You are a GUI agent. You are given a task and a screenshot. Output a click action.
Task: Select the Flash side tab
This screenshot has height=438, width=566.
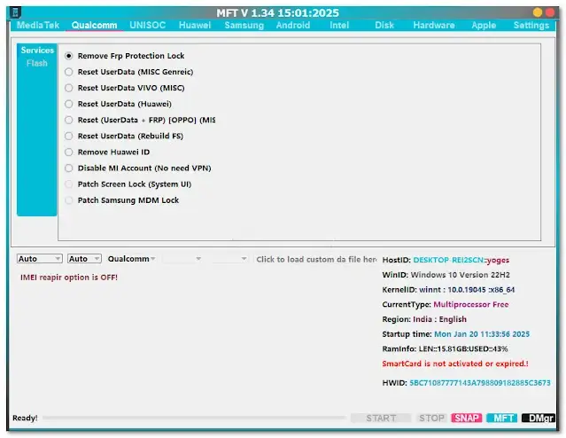coord(37,63)
